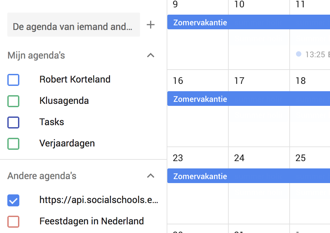The image size is (330, 233).
Task: Check the Tasks calendar checkbox
Action: [x=13, y=122]
